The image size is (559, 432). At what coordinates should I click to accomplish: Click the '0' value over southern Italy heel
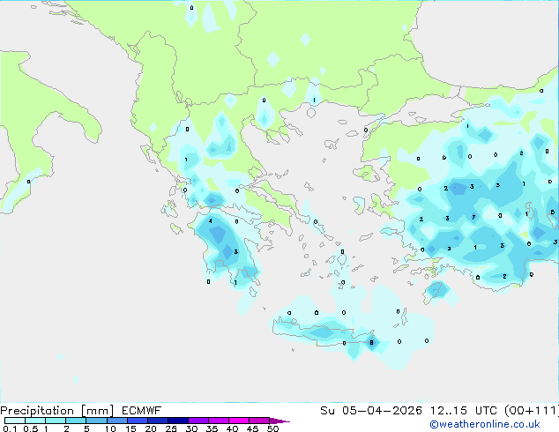tap(28, 182)
